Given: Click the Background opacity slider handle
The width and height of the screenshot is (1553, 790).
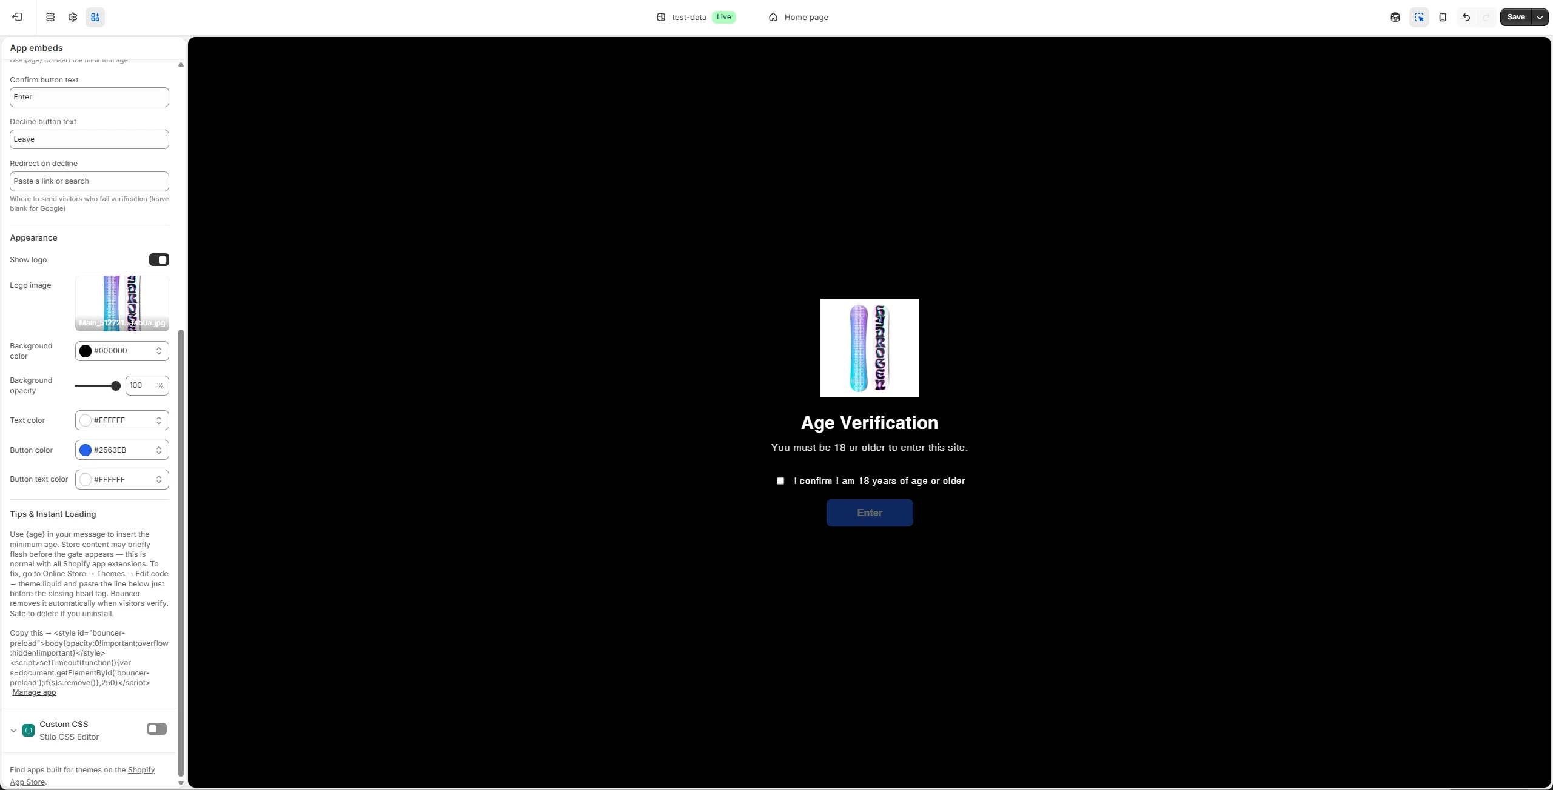Looking at the screenshot, I should pos(115,386).
